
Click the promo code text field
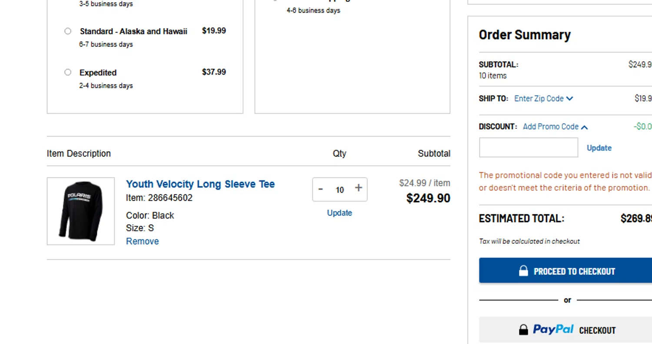click(529, 147)
